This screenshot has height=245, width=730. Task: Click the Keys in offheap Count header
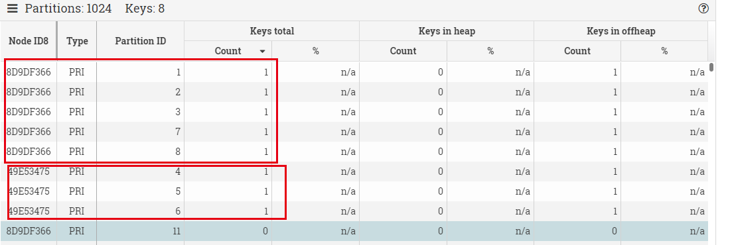[577, 51]
